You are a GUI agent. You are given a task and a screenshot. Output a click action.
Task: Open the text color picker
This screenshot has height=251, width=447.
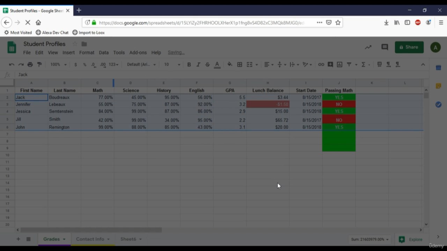(x=217, y=64)
